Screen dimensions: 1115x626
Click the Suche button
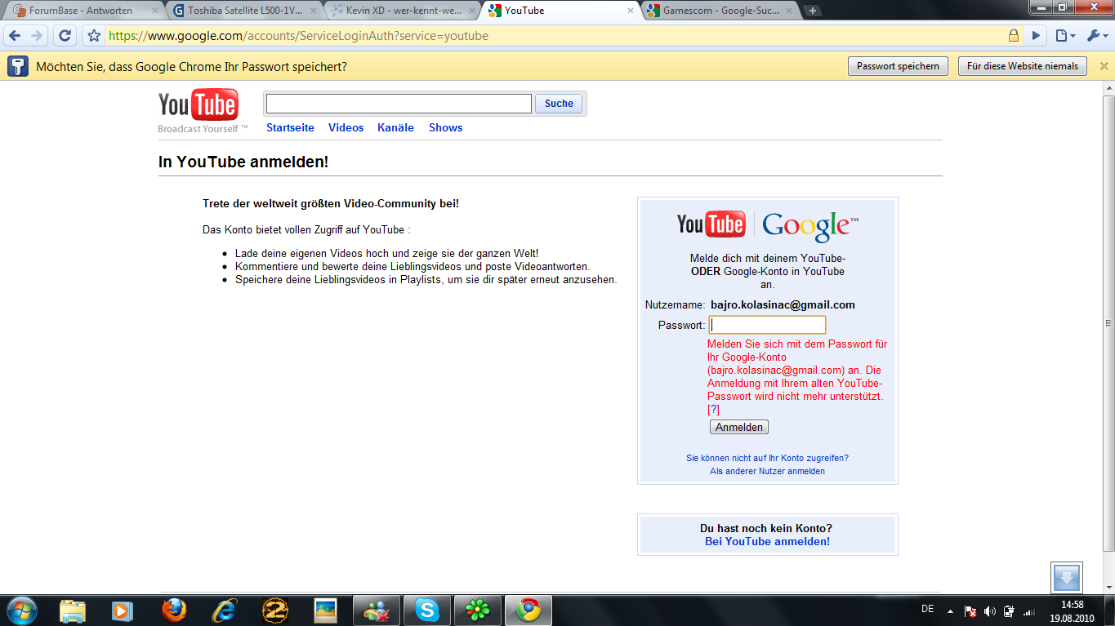(559, 104)
